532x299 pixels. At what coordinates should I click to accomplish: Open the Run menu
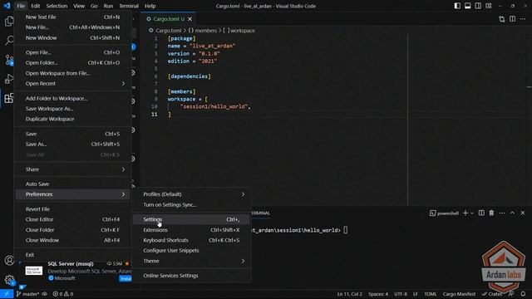(x=108, y=6)
